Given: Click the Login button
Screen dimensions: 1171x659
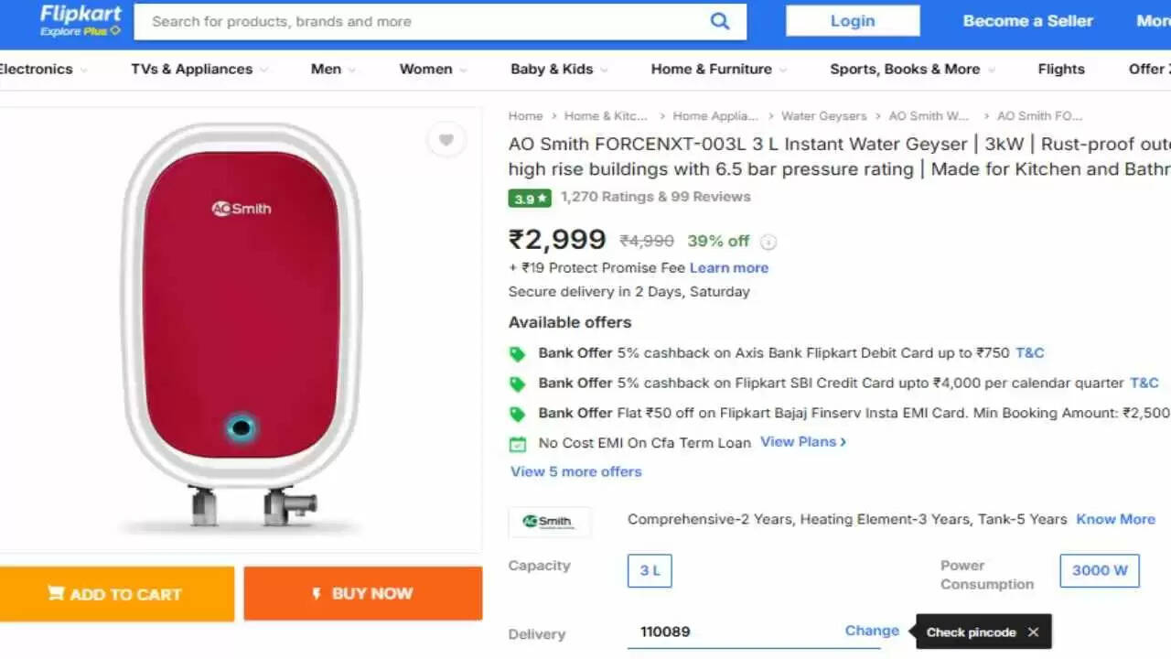Looking at the screenshot, I should (853, 21).
